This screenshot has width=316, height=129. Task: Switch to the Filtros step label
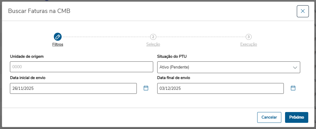pos(58,44)
